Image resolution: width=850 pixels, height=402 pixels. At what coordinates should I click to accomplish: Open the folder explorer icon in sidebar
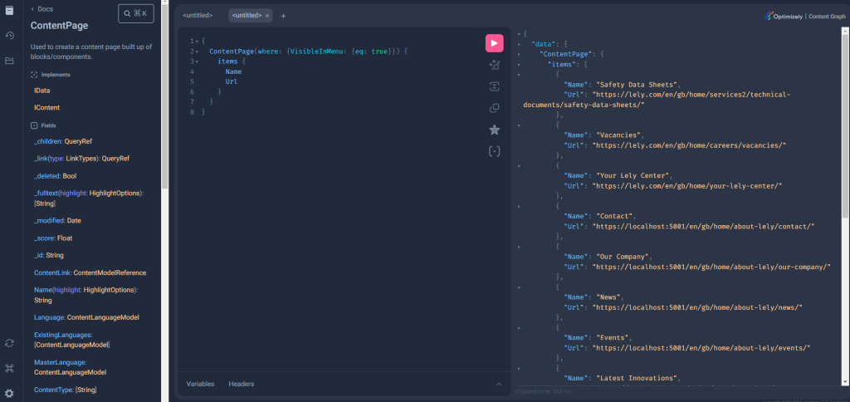[9, 61]
